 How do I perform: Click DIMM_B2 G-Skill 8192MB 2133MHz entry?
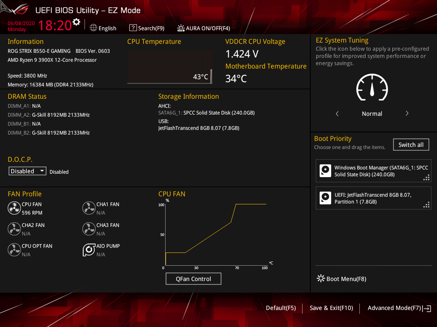49,133
